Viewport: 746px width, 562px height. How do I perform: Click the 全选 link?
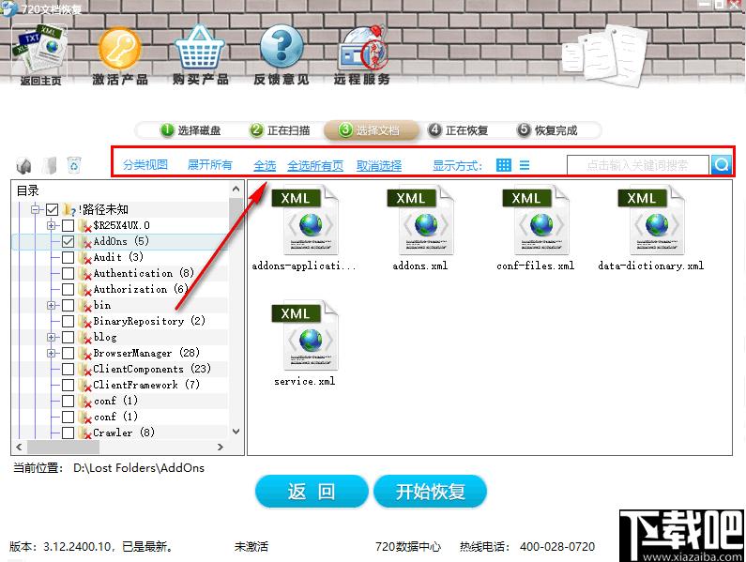point(265,166)
